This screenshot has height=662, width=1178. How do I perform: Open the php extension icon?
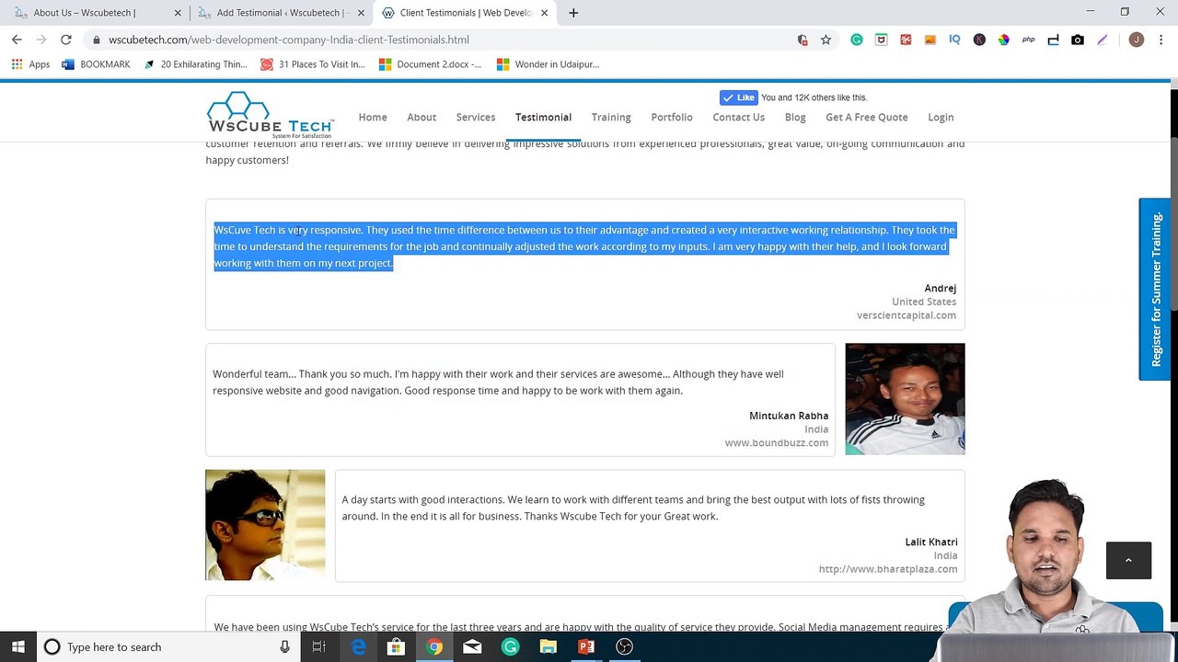pos(1029,40)
